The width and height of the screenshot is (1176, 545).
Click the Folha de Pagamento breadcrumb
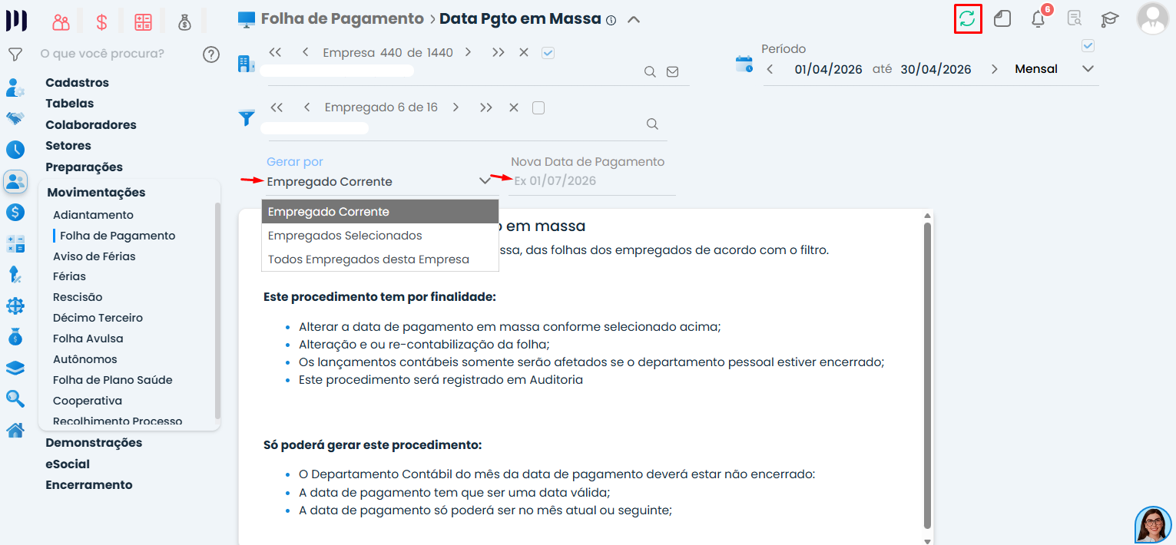click(x=342, y=18)
